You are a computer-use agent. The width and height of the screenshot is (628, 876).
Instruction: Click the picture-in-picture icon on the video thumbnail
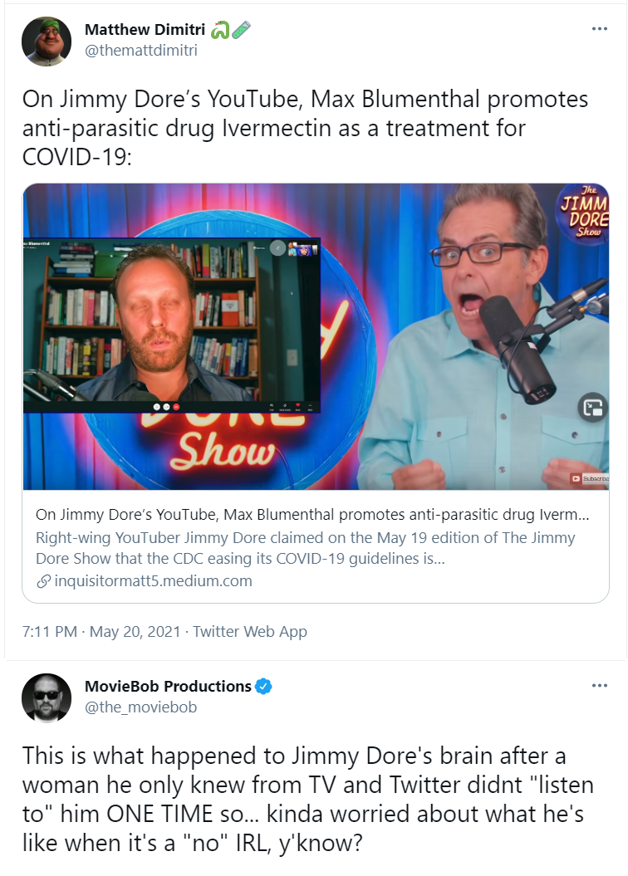(x=593, y=408)
